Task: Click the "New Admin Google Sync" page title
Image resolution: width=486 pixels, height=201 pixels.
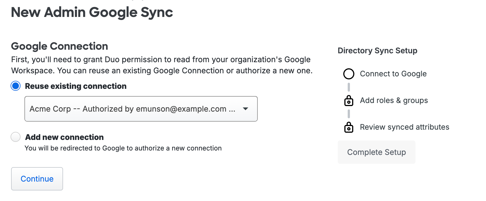Action: tap(92, 12)
